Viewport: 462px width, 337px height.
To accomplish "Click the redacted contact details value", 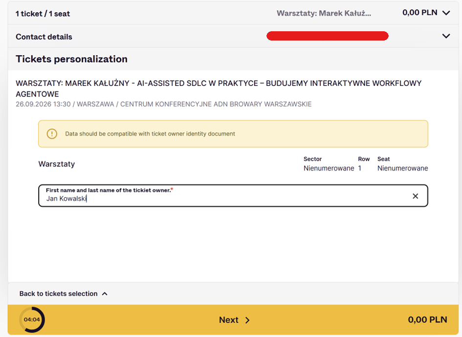I will tap(328, 36).
